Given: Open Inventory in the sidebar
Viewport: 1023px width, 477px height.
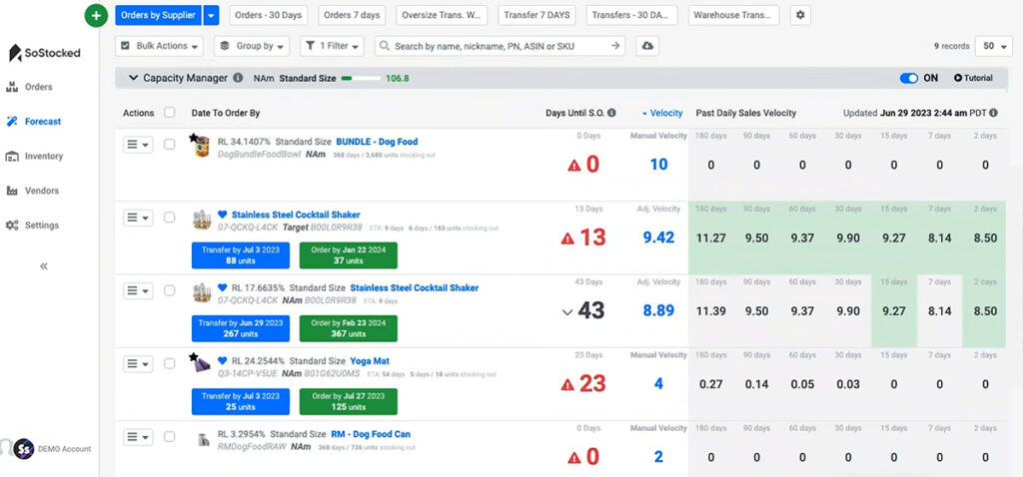Looking at the screenshot, I should [x=35, y=156].
